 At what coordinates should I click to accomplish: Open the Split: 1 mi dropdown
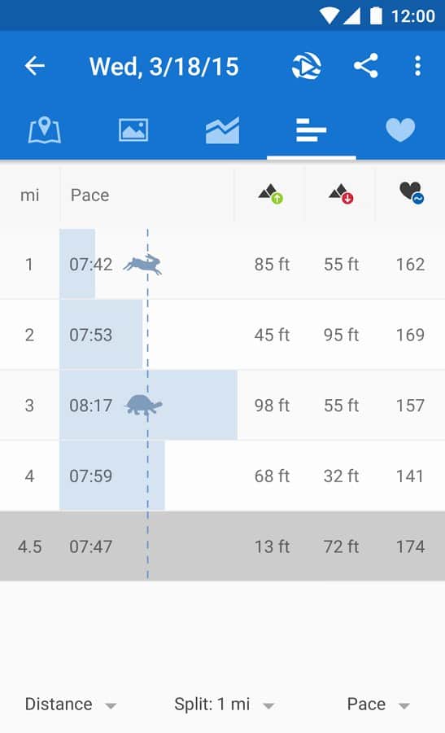click(x=225, y=704)
